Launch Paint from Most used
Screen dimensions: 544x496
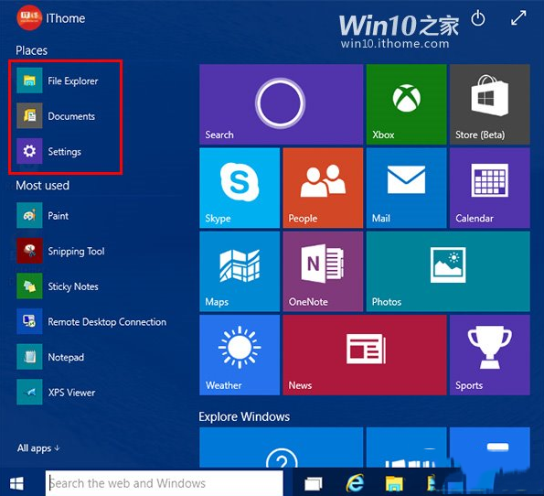click(29, 215)
